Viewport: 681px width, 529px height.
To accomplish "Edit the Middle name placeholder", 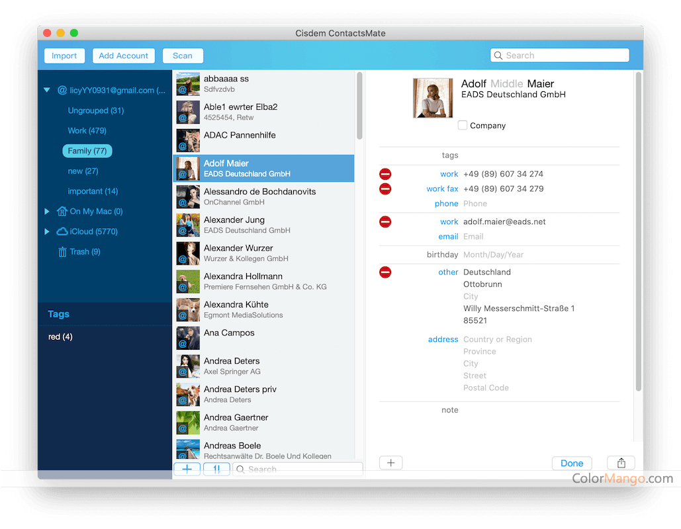I will 506,84.
